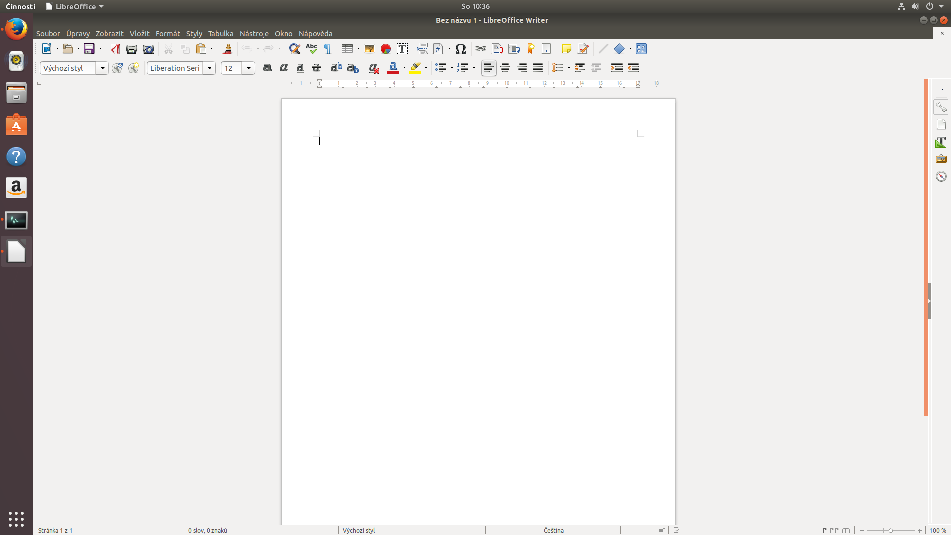Expand the New document dropdown arrow
The width and height of the screenshot is (951, 535).
tap(57, 49)
